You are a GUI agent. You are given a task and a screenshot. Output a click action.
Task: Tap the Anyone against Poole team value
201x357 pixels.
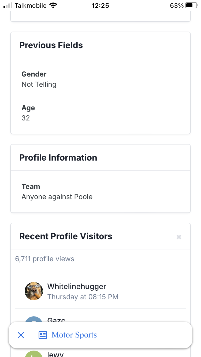tap(57, 197)
